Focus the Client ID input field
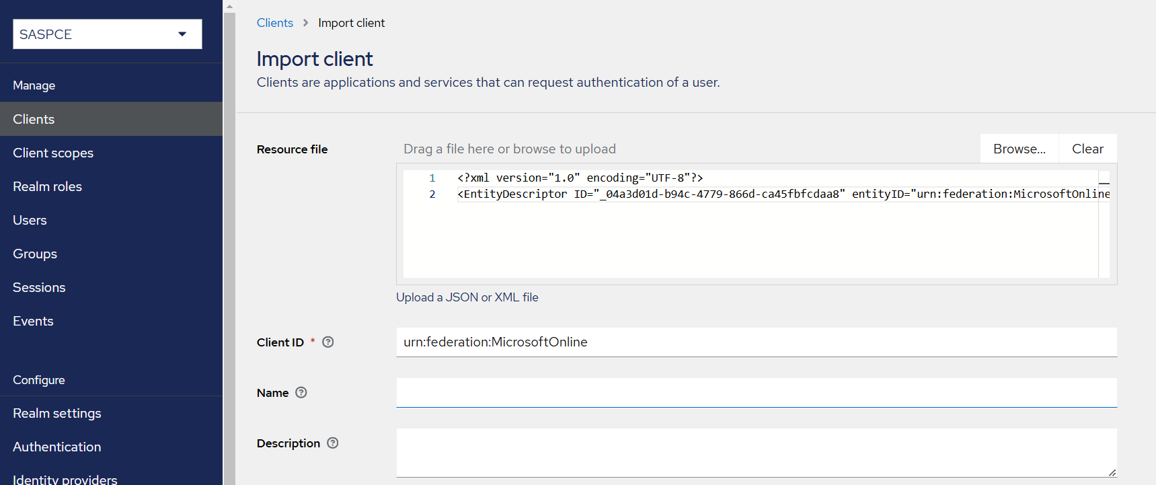This screenshot has width=1156, height=485. tap(756, 342)
